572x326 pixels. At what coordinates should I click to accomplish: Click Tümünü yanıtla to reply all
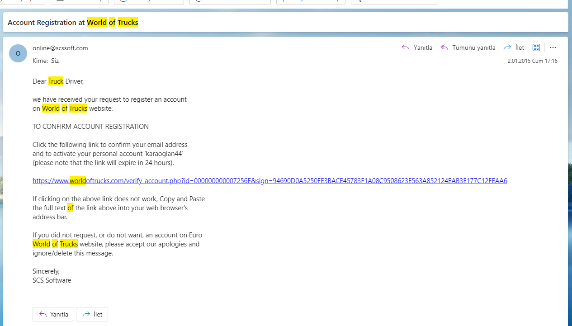468,47
